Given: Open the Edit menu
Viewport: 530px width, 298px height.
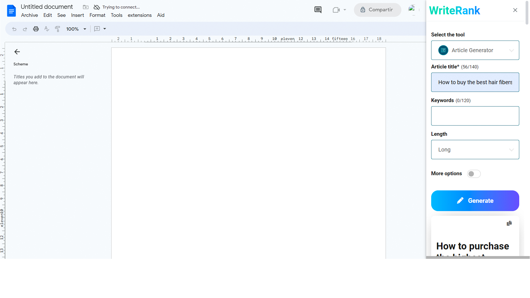Looking at the screenshot, I should click(48, 15).
